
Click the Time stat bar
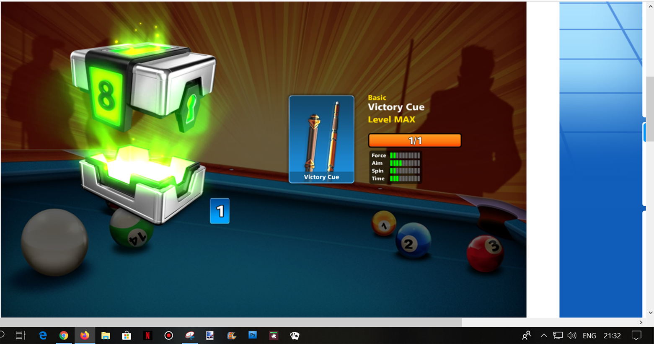click(x=405, y=178)
